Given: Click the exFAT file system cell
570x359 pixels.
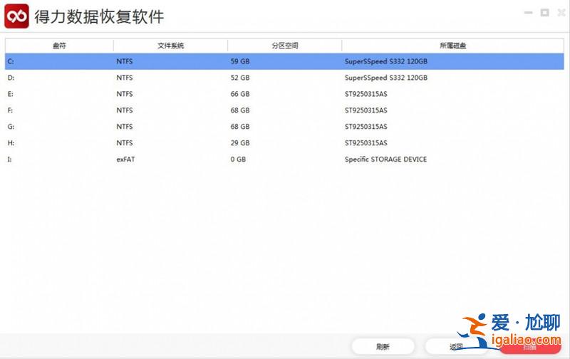Looking at the screenshot, I should click(125, 160).
